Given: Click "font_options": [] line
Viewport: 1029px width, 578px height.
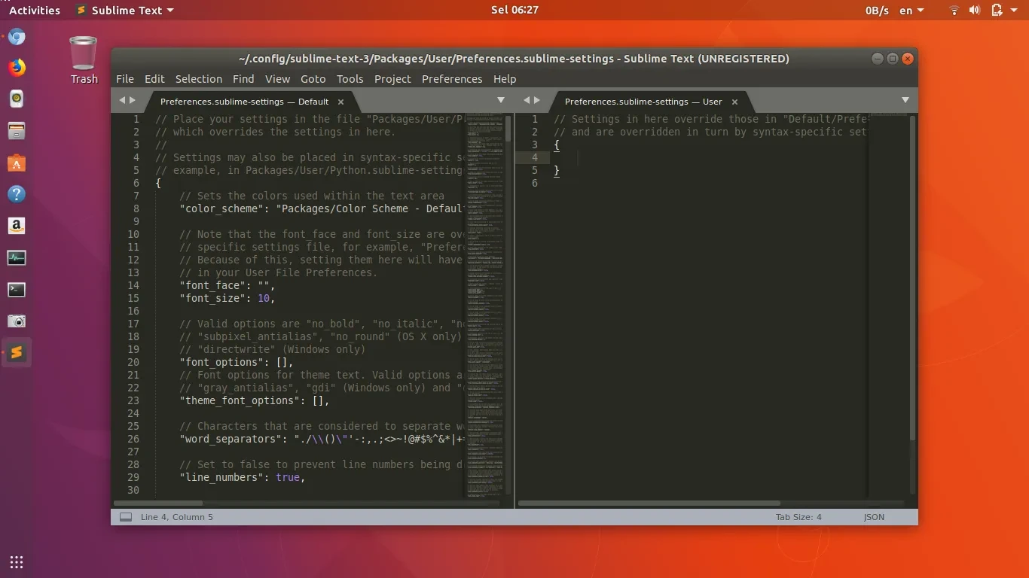Looking at the screenshot, I should coord(237,362).
